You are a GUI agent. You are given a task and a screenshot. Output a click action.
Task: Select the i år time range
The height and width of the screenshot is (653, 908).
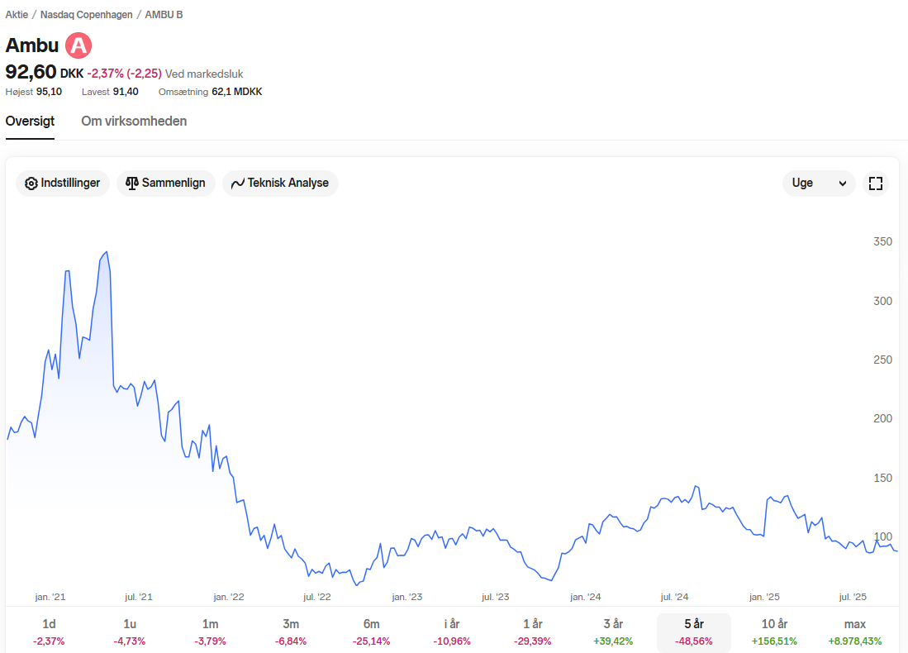coord(452,632)
